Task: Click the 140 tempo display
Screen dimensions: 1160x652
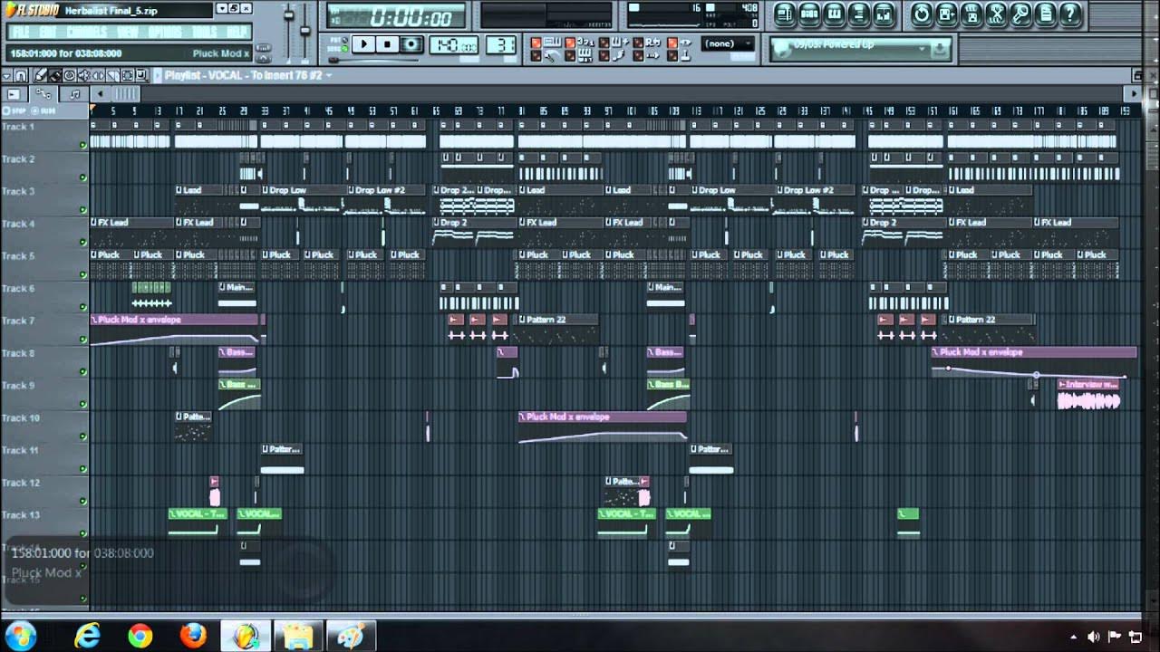Action: 453,44
